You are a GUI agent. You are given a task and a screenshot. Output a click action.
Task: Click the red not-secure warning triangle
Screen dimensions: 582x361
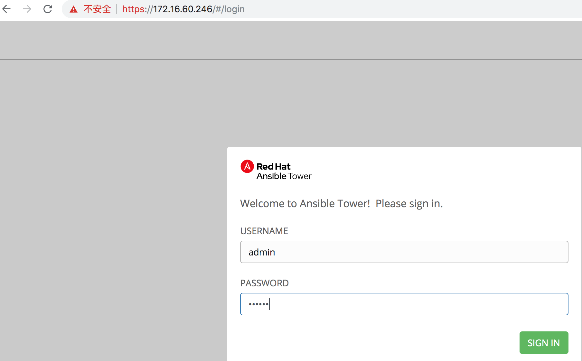coord(73,9)
